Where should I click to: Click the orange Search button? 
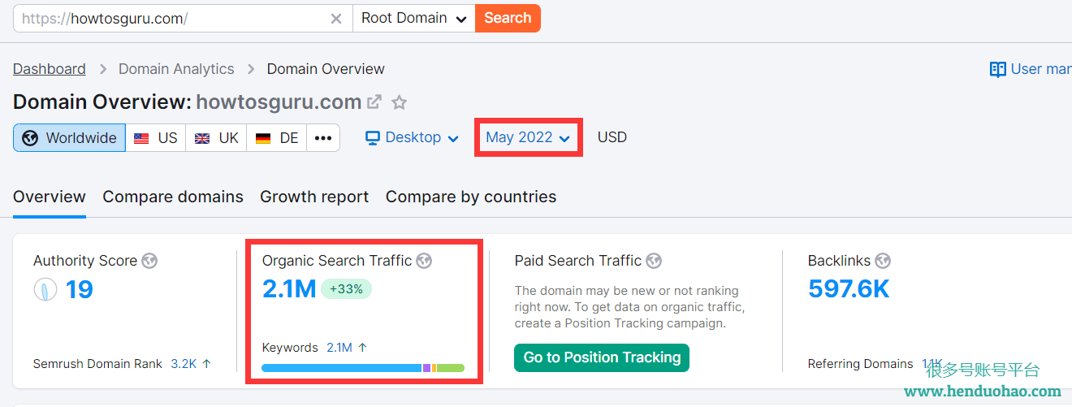point(508,18)
